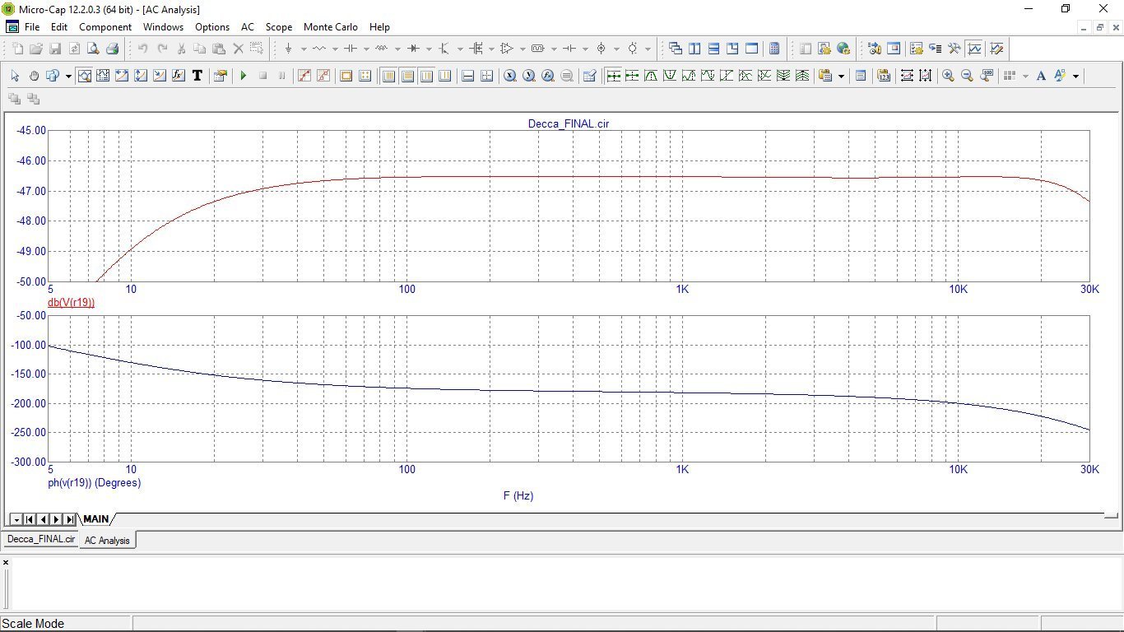
Task: Expand the ground component dropdown
Action: tap(304, 49)
